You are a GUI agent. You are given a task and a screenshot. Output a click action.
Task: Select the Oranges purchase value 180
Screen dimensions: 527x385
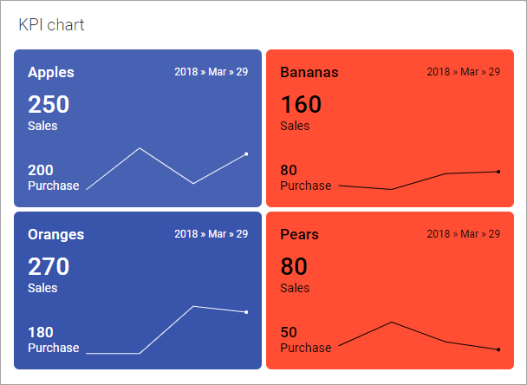(x=41, y=332)
